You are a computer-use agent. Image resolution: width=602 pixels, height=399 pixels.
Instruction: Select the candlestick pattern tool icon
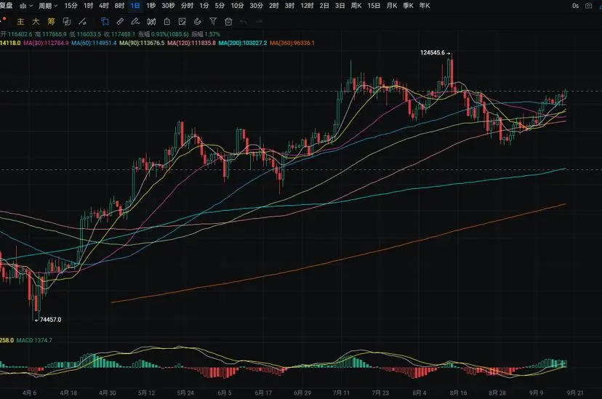click(x=151, y=22)
